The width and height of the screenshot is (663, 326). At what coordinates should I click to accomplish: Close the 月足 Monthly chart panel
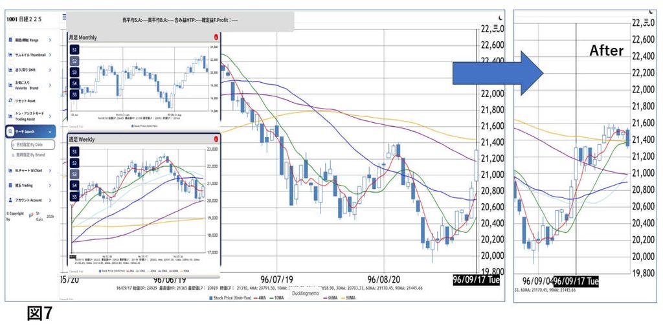216,37
